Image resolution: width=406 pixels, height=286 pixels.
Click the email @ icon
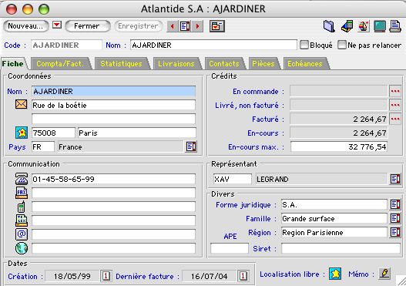tap(22, 234)
